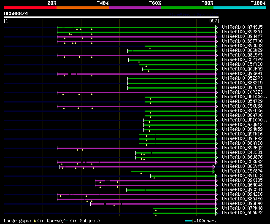Select the UniRef100_B8A706 label
The height and width of the screenshot is (224, 270).
click(x=242, y=116)
